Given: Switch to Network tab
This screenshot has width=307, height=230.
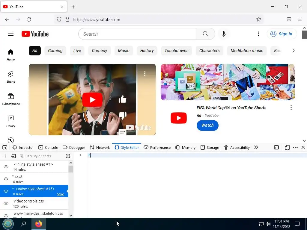Looking at the screenshot, I should pyautogui.click(x=100, y=147).
